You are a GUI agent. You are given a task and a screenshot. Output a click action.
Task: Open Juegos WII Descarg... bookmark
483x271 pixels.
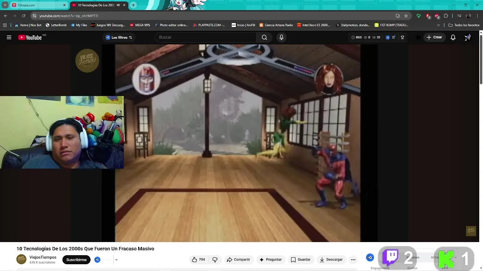click(108, 25)
